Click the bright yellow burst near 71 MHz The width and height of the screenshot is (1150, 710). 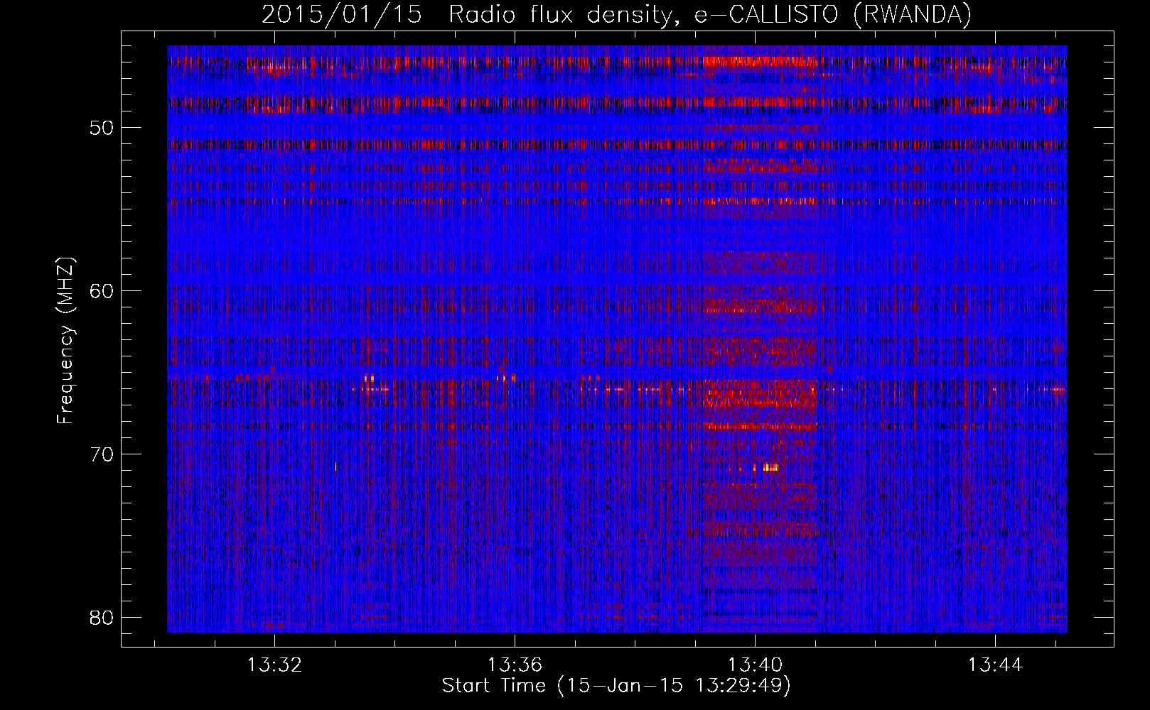click(770, 467)
